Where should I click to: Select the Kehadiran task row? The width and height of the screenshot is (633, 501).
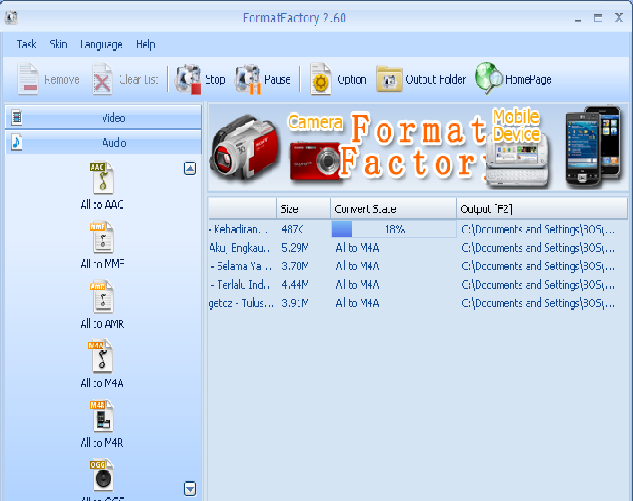point(418,229)
